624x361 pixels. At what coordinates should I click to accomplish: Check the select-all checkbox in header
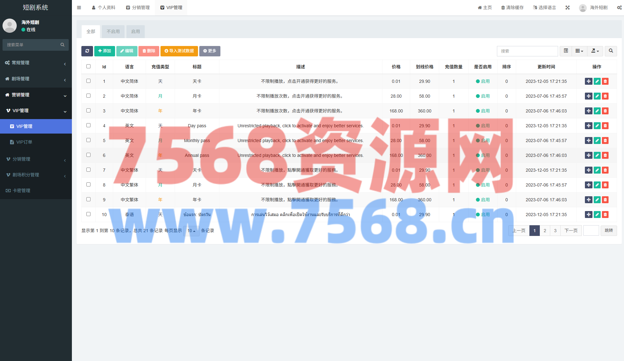click(88, 66)
